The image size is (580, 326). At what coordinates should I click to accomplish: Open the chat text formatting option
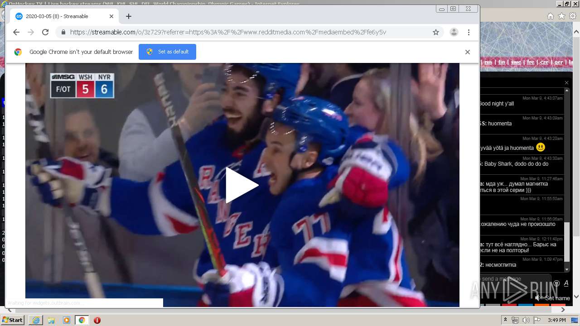click(x=566, y=283)
